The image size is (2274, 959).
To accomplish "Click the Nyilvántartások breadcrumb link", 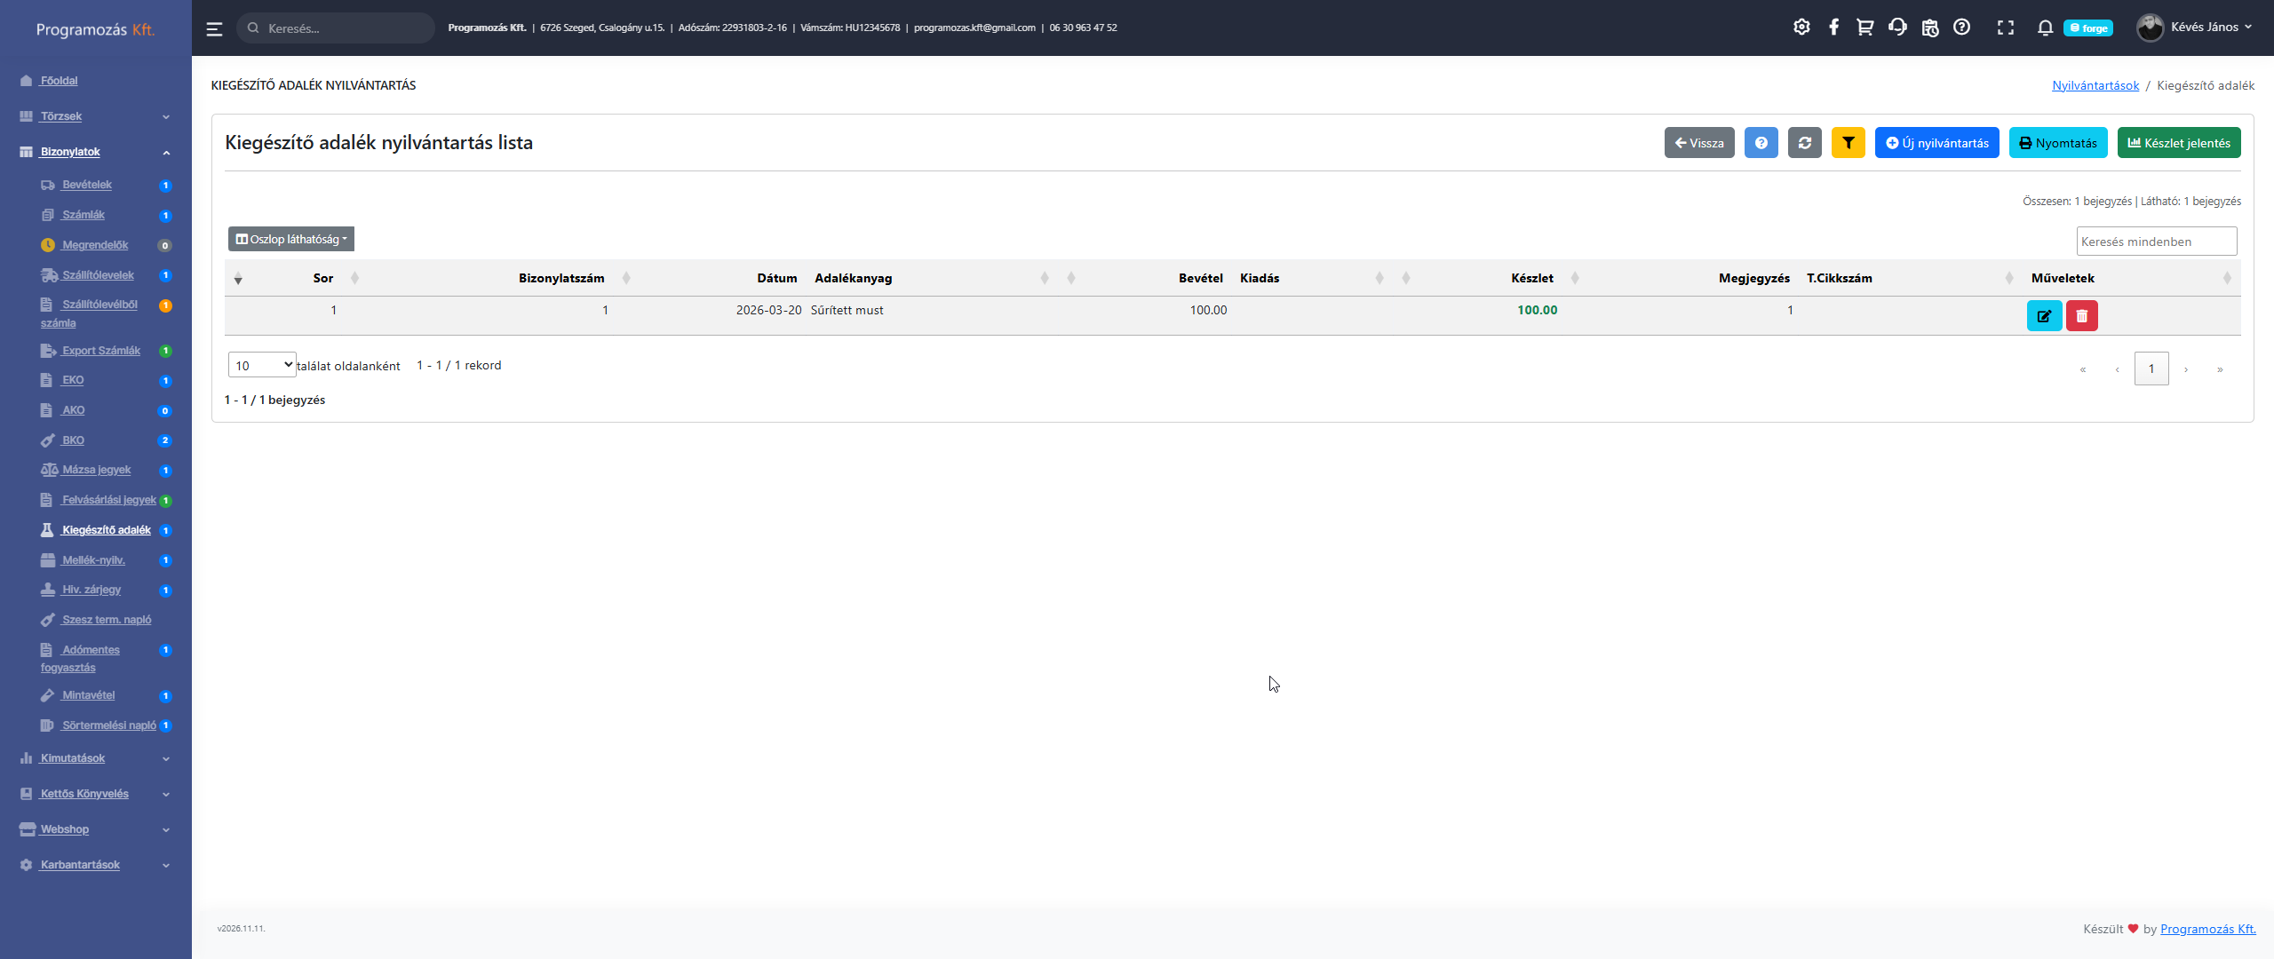I will point(2095,86).
